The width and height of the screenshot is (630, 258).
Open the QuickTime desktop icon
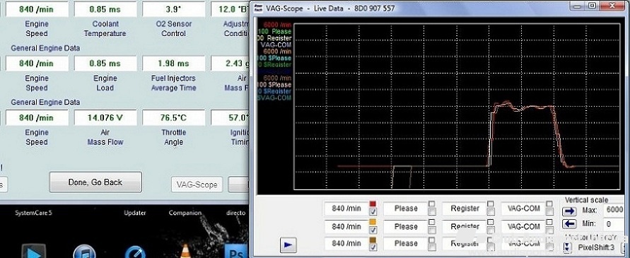[x=135, y=252]
